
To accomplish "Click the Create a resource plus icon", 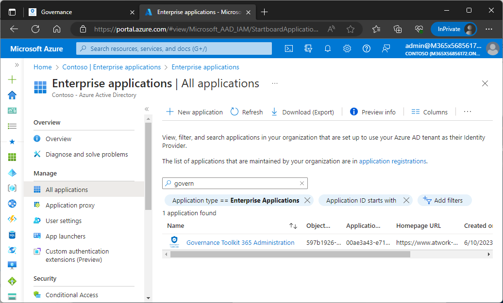I will (12, 80).
